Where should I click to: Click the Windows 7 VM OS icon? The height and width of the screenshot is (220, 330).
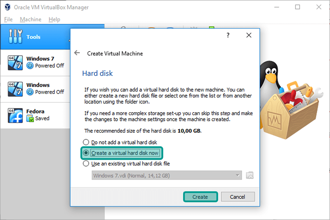[15, 63]
